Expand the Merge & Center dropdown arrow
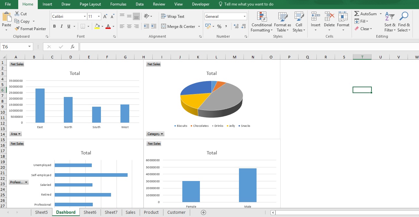 tap(199, 27)
